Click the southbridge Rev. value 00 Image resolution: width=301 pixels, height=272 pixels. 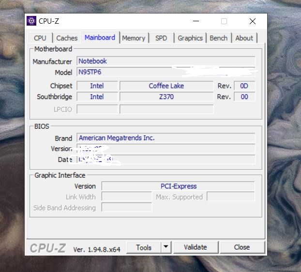(244, 97)
